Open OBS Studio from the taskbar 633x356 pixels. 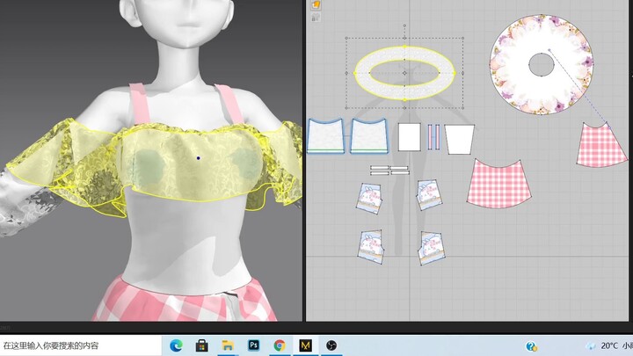click(x=331, y=345)
